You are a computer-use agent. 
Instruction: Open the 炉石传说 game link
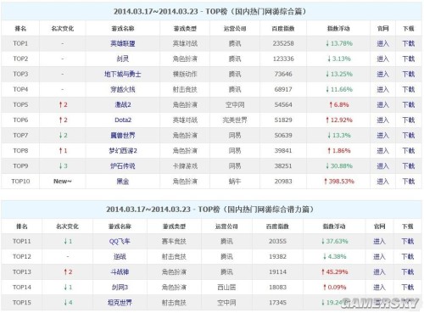pos(123,166)
